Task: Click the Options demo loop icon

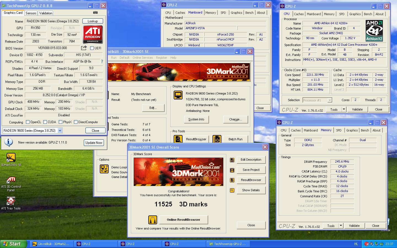Action: tap(104, 169)
